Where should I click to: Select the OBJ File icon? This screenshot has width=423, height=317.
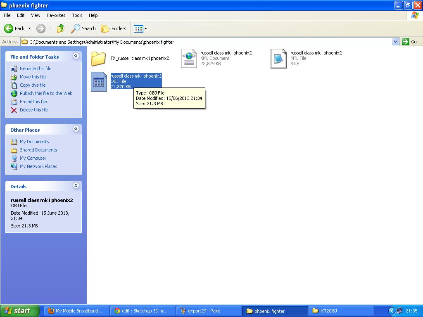[99, 81]
